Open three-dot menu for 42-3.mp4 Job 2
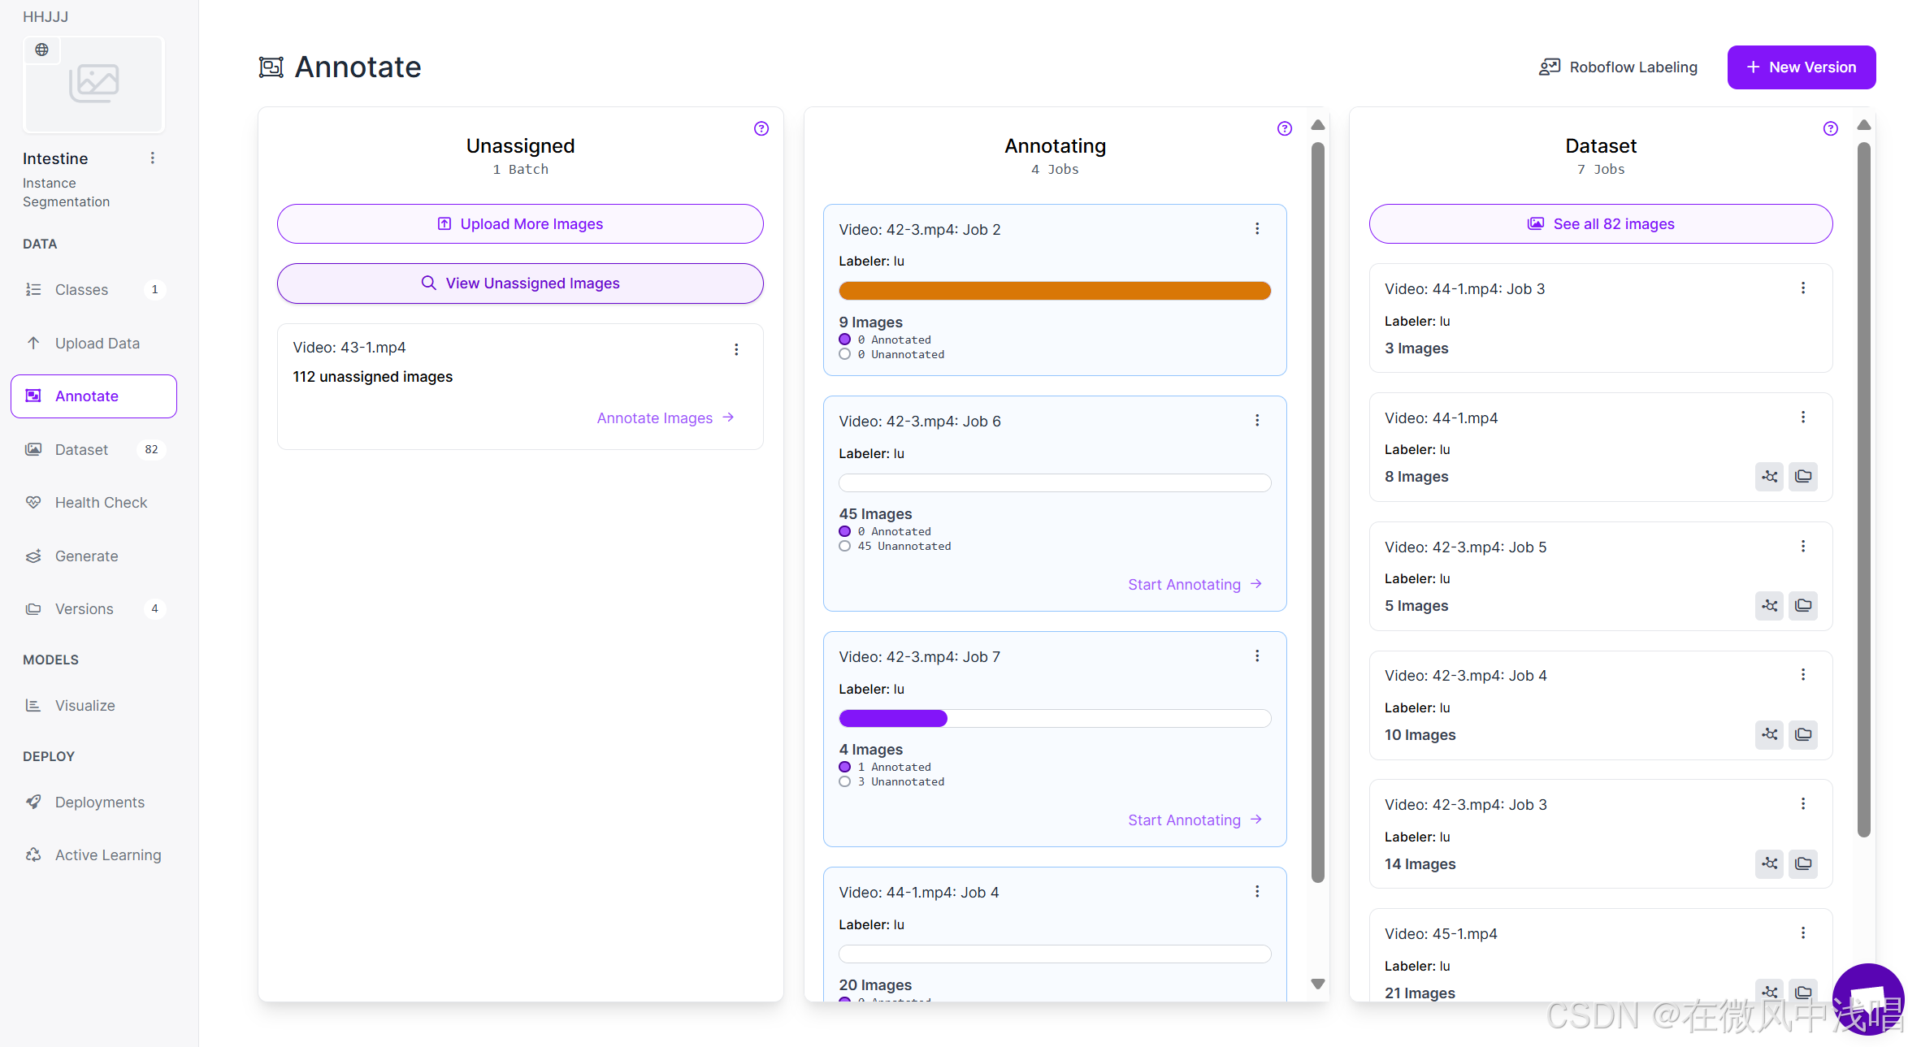The height and width of the screenshot is (1047, 1908). coord(1257,229)
